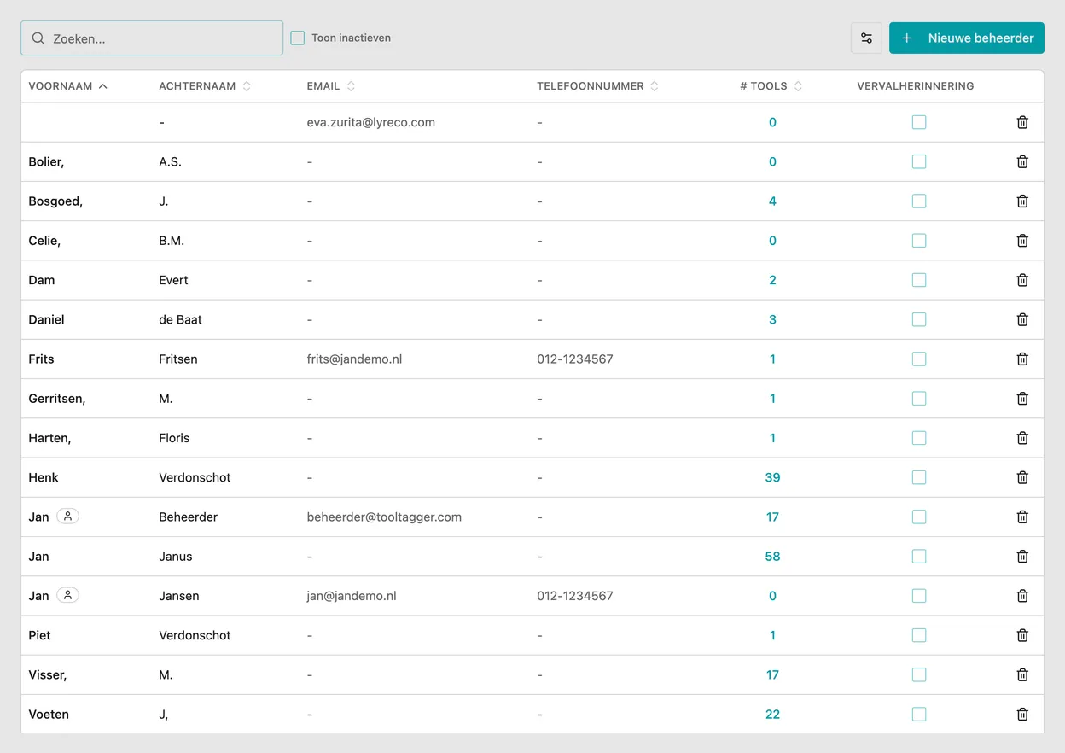Sort by Telefoonnummer column header
This screenshot has width=1065, height=753.
pos(598,86)
